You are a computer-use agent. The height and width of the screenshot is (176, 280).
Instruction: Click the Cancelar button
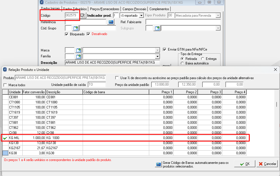[267, 164]
